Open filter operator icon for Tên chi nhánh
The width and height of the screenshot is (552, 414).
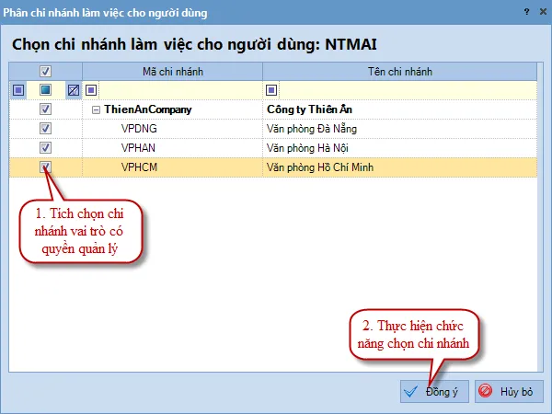tap(271, 90)
